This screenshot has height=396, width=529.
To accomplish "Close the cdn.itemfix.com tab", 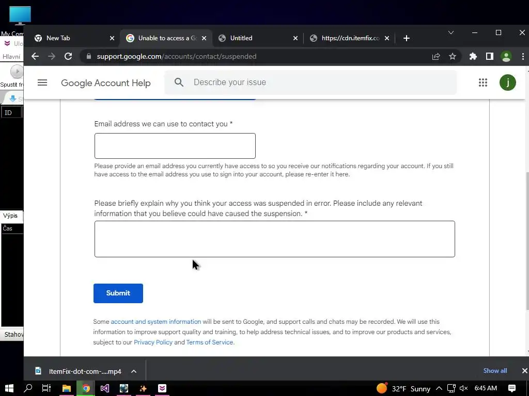I will [x=387, y=38].
